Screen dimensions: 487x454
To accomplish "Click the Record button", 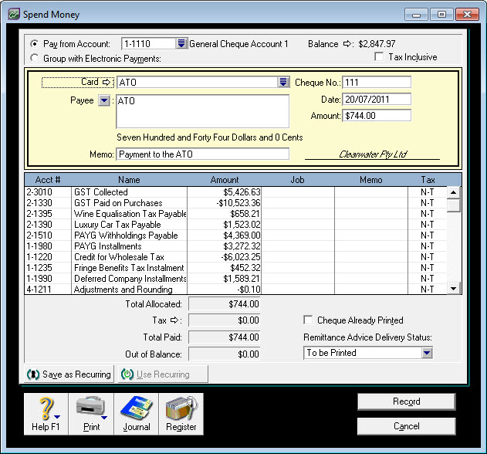I will click(x=406, y=401).
